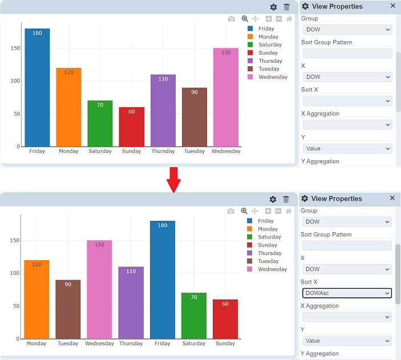This screenshot has width=401, height=360.
Task: Reset axes with home icon on bottom chart
Action: click(x=289, y=211)
